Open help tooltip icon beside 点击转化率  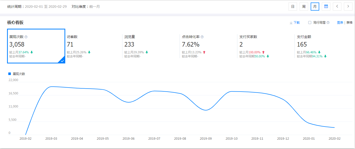(x=202, y=36)
